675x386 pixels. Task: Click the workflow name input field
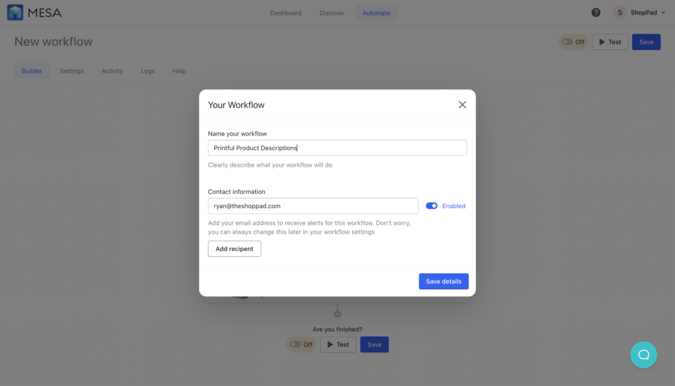(337, 148)
